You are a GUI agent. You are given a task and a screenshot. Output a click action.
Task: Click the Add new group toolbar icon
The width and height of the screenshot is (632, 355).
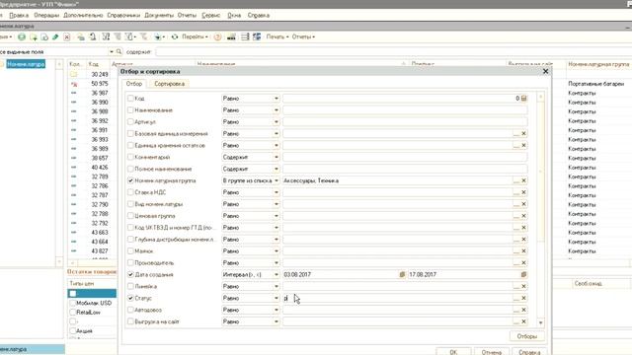[34, 37]
